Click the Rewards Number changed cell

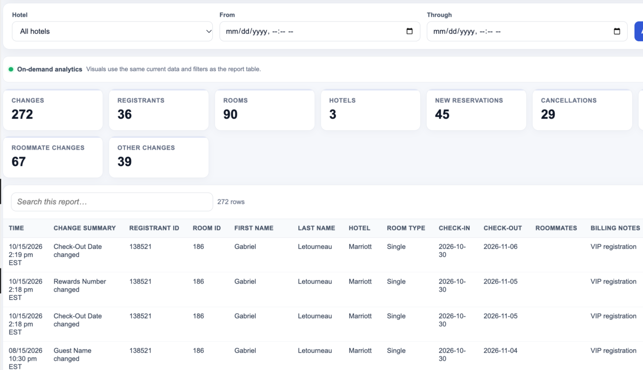(x=80, y=285)
